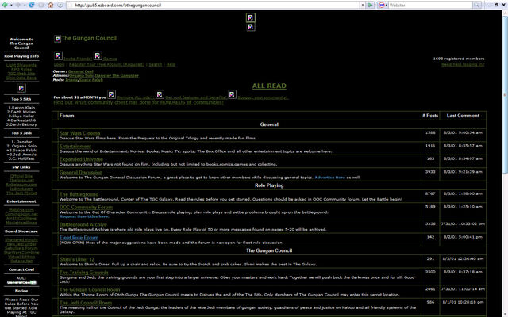Click Register Your Free Account link
Image resolution: width=508 pixels, height=317 pixels.
tap(106, 64)
